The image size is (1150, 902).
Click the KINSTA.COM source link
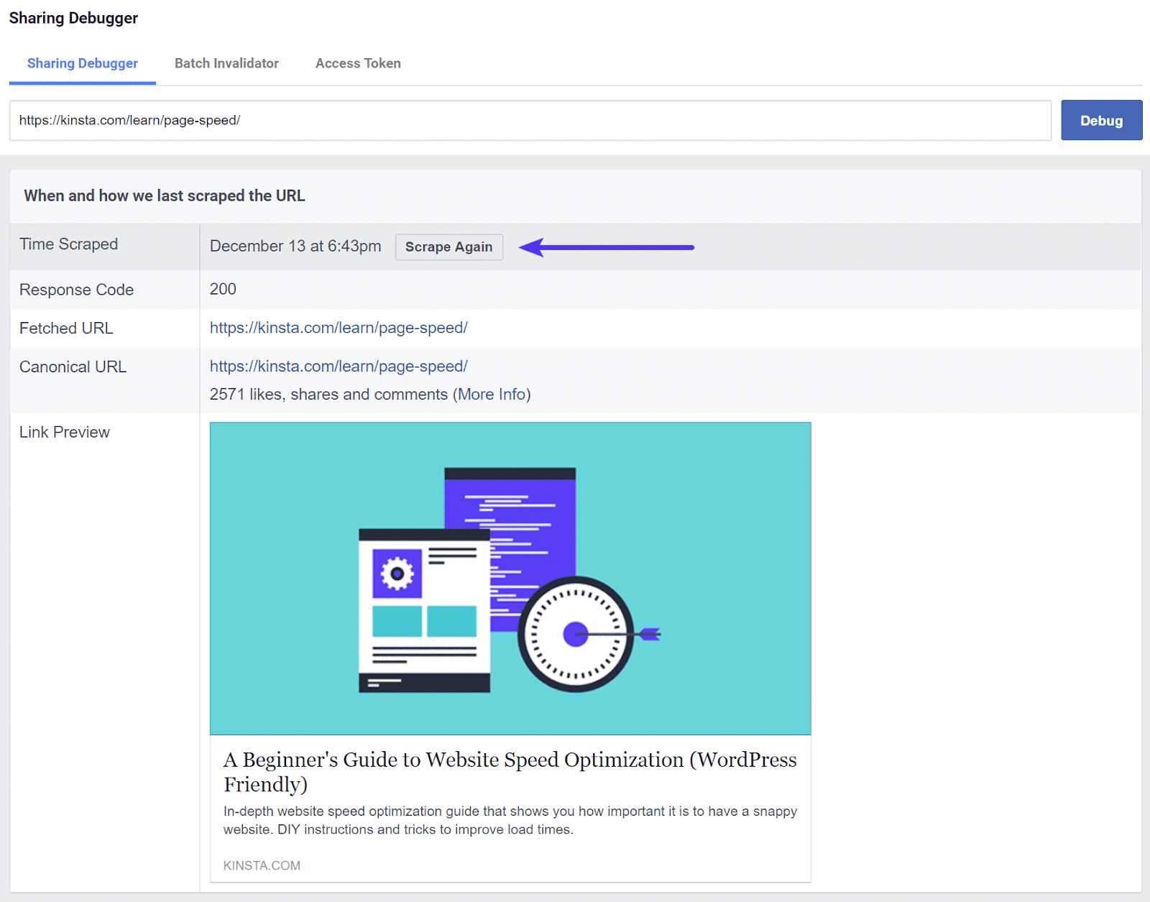(260, 865)
